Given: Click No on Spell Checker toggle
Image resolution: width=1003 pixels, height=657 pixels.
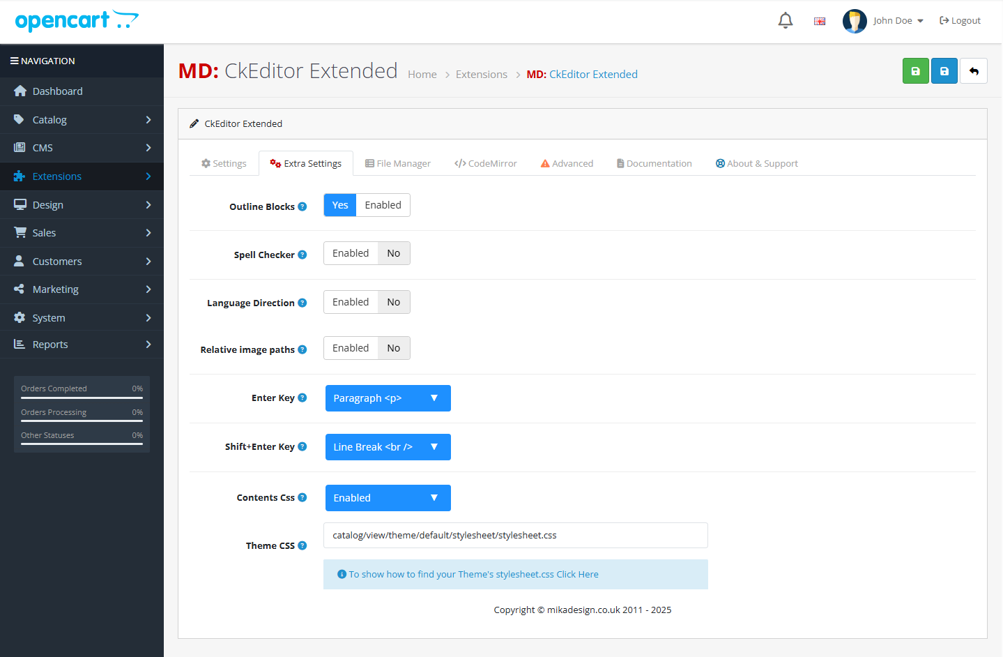Looking at the screenshot, I should (394, 253).
